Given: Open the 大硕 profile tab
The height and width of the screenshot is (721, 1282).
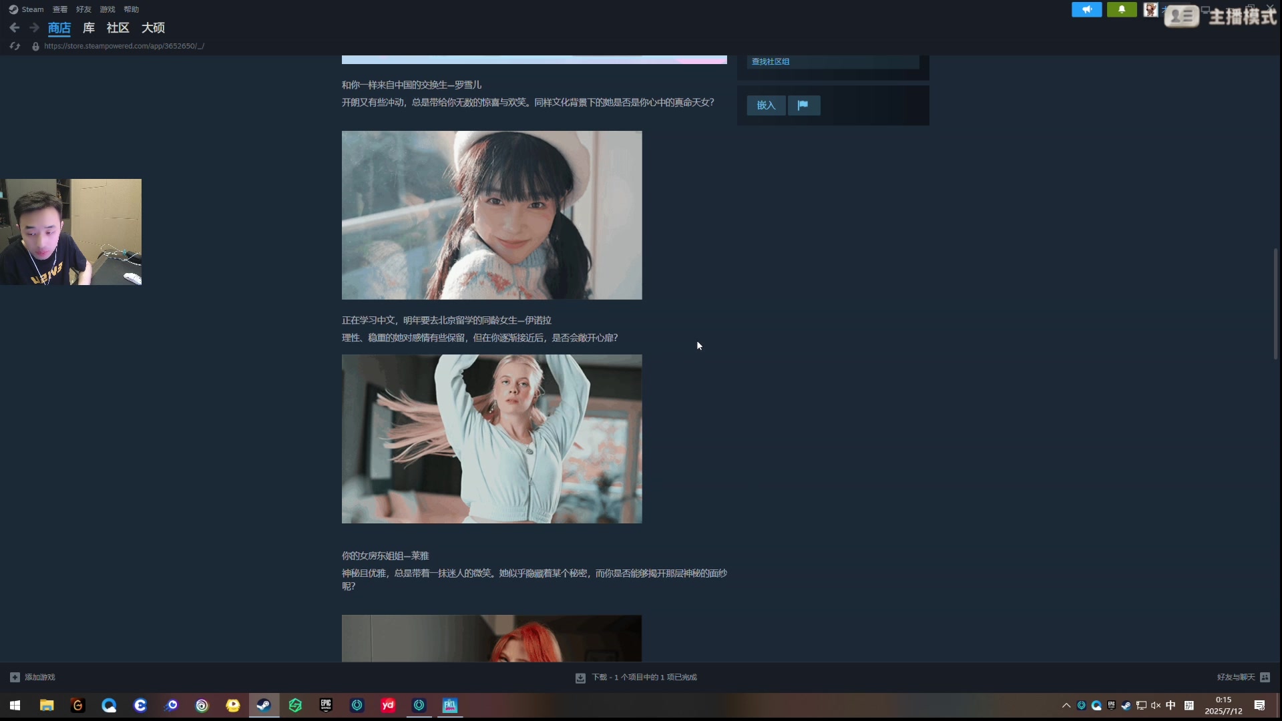Looking at the screenshot, I should pos(153,28).
